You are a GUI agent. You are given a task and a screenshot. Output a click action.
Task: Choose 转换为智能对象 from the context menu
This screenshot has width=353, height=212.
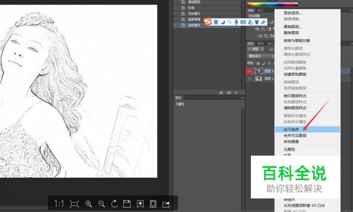click(297, 41)
